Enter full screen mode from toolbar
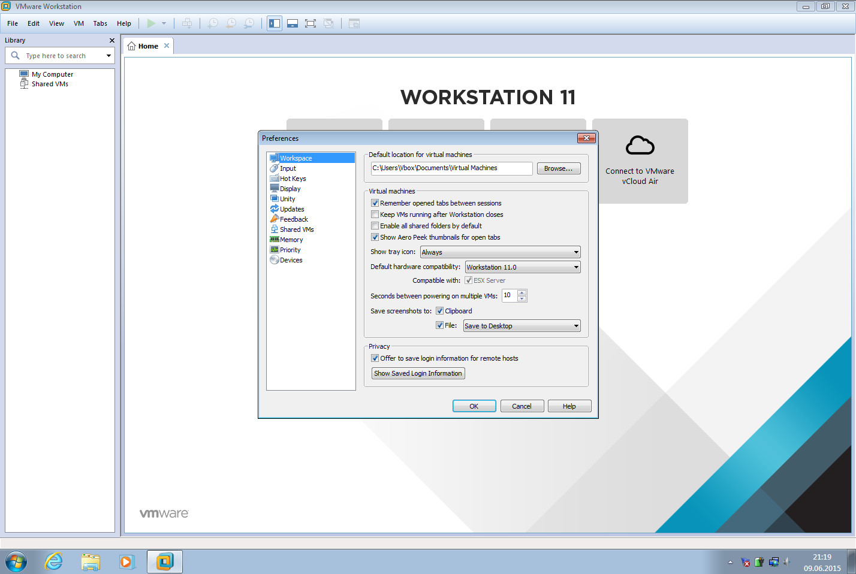 click(x=310, y=23)
